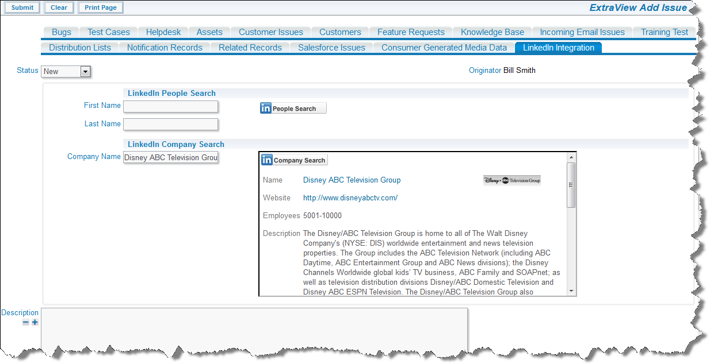
Task: Click the ExtraView Add Issue title
Action: (x=638, y=8)
